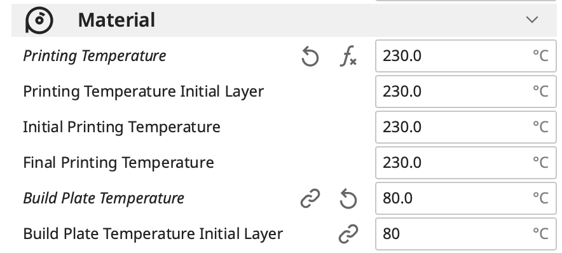Select the Build Plate Temperature label
The height and width of the screenshot is (253, 562).
(104, 198)
